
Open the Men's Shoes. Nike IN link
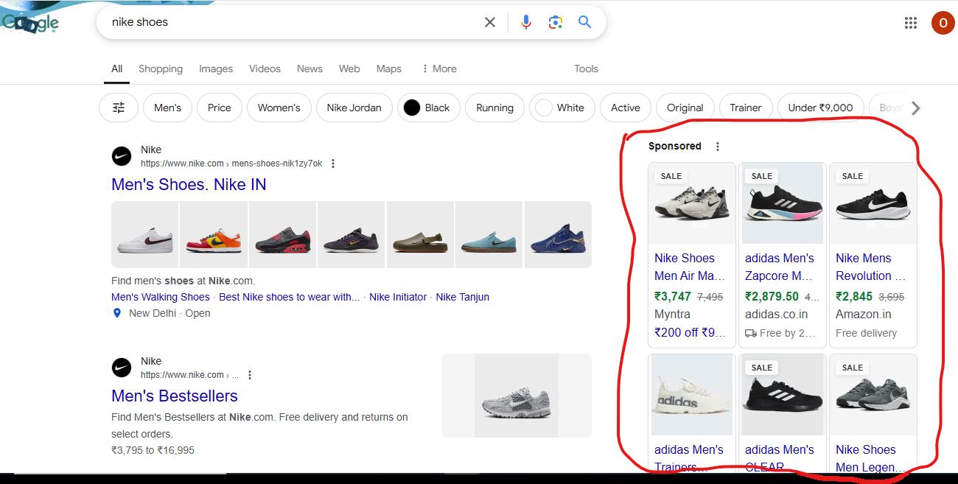tap(189, 185)
